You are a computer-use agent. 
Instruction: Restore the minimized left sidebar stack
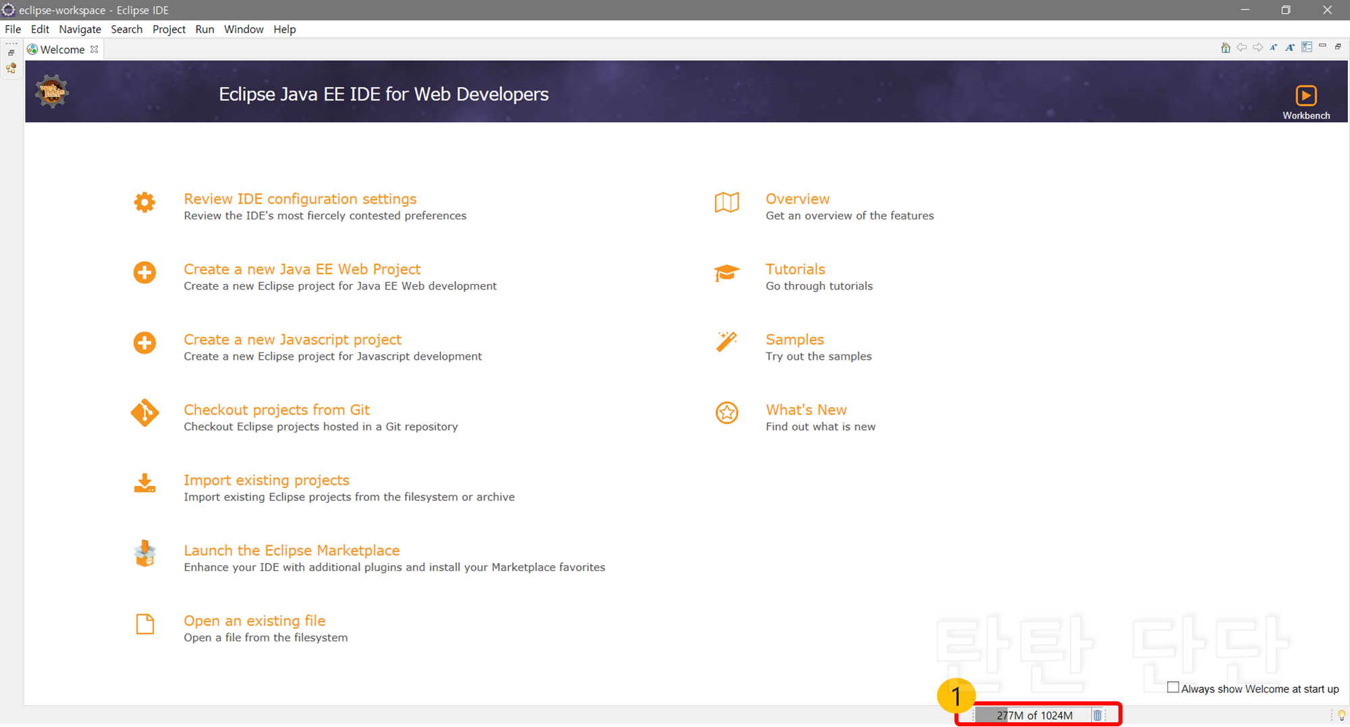[11, 53]
